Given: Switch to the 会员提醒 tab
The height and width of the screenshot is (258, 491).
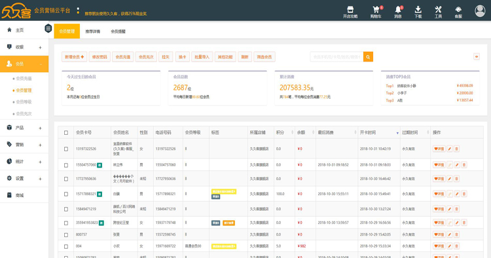Looking at the screenshot, I should 118,31.
